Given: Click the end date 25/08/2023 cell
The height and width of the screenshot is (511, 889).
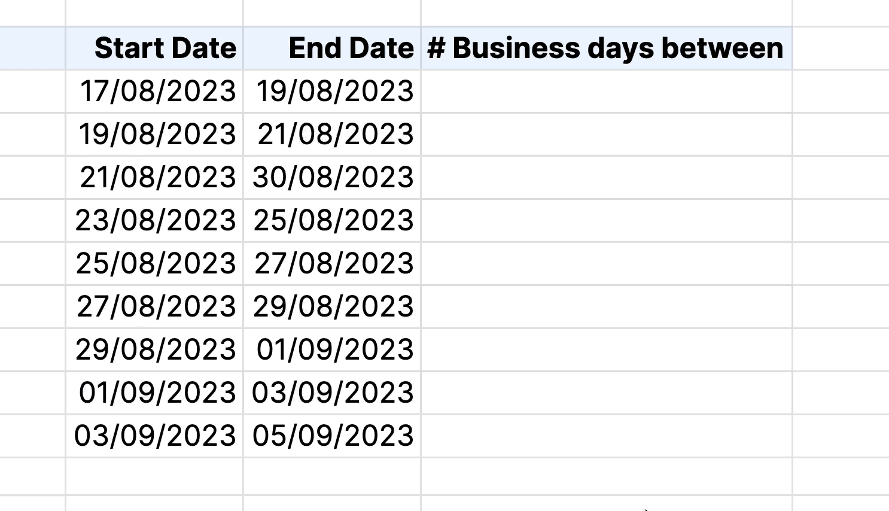Looking at the screenshot, I should [x=332, y=221].
